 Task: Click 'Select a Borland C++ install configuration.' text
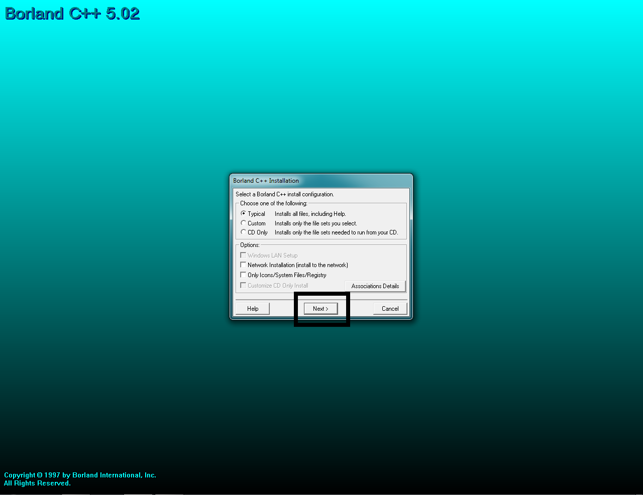click(x=285, y=194)
